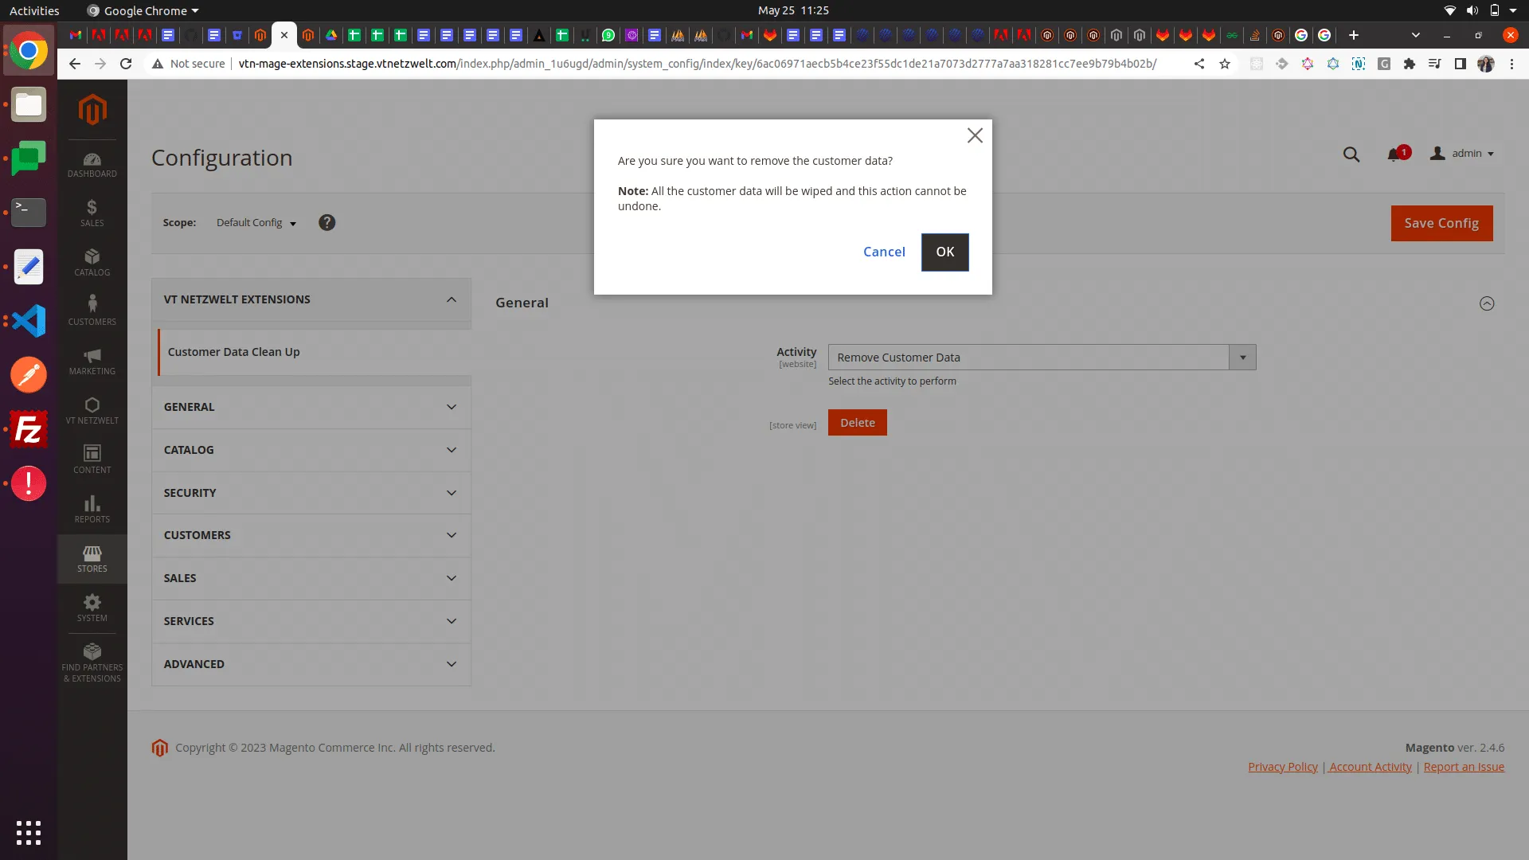Open the Activity dropdown
Image resolution: width=1529 pixels, height=860 pixels.
pos(1042,358)
